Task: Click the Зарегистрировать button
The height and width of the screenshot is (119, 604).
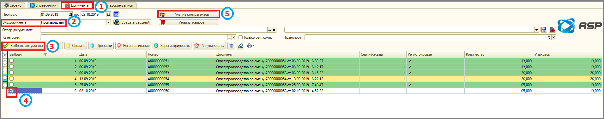Action: click(x=172, y=46)
